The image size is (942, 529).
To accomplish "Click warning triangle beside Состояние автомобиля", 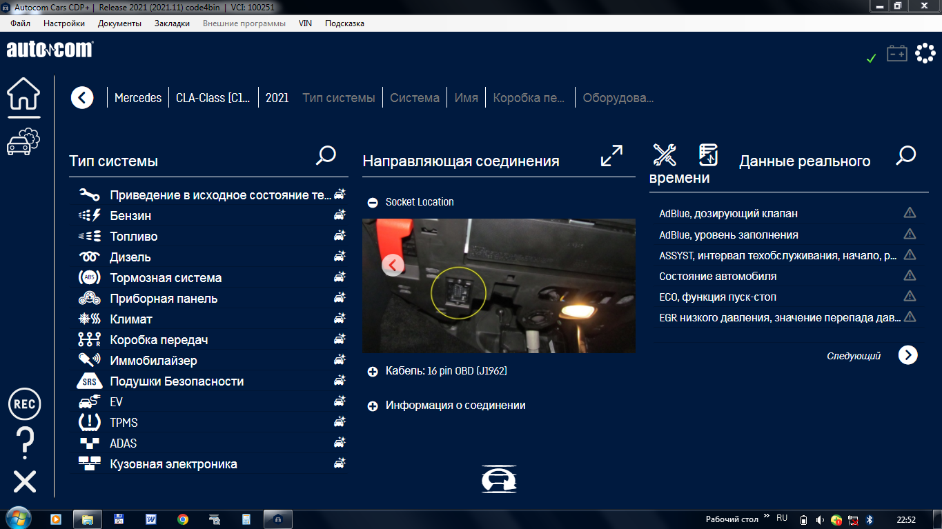I will (x=910, y=275).
